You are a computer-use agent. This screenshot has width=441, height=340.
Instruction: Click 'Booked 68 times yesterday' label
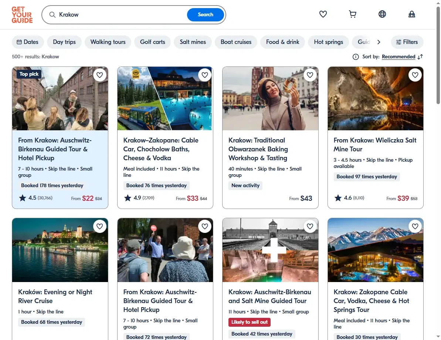[51, 322]
